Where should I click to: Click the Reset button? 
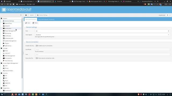point(35,23)
